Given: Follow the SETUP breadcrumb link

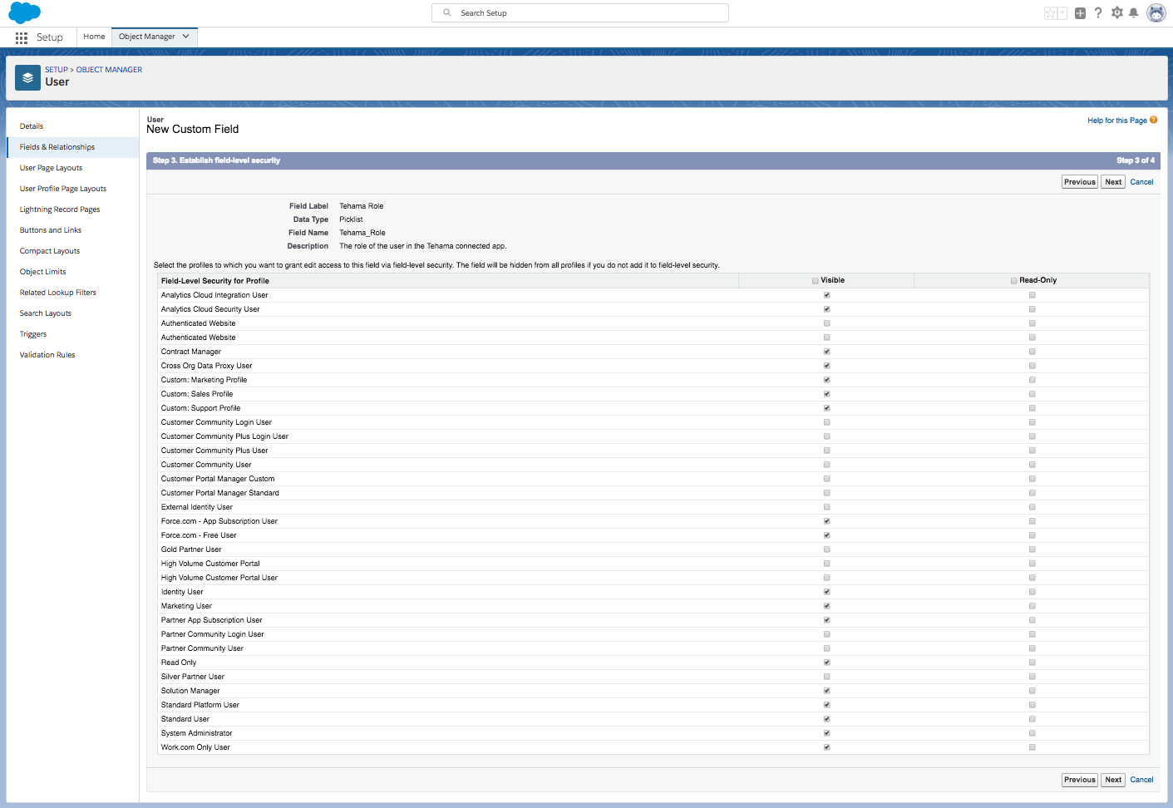Looking at the screenshot, I should [57, 70].
